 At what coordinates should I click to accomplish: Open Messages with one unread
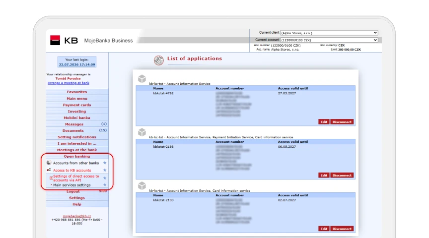pyautogui.click(x=77, y=124)
